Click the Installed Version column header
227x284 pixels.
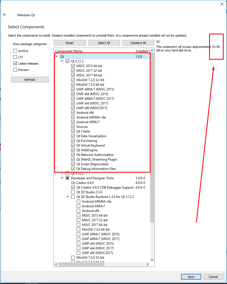coord(143,51)
